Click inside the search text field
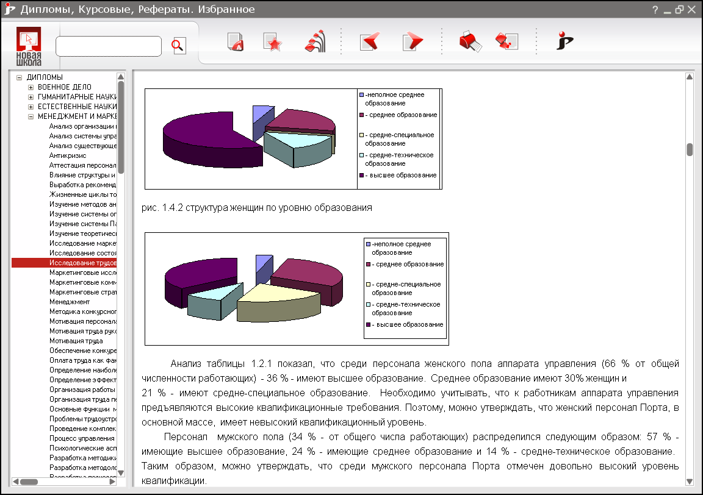This screenshot has width=703, height=495. pos(108,46)
